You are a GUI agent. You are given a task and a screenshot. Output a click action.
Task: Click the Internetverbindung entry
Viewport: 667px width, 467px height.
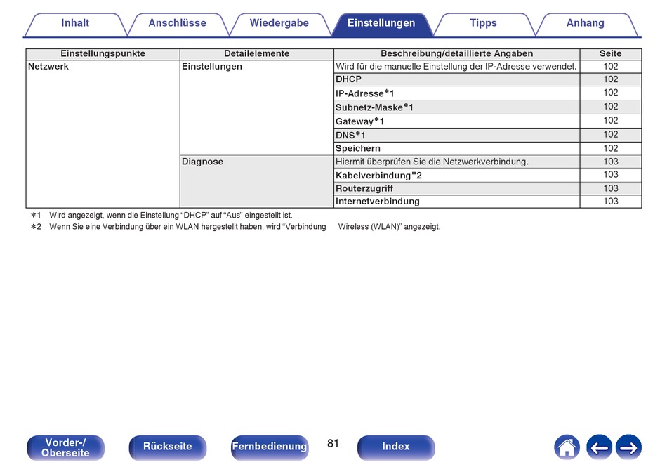[x=377, y=202]
